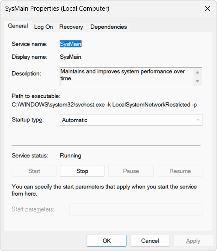
Task: Click the disabled Start button
Action: [x=34, y=171]
